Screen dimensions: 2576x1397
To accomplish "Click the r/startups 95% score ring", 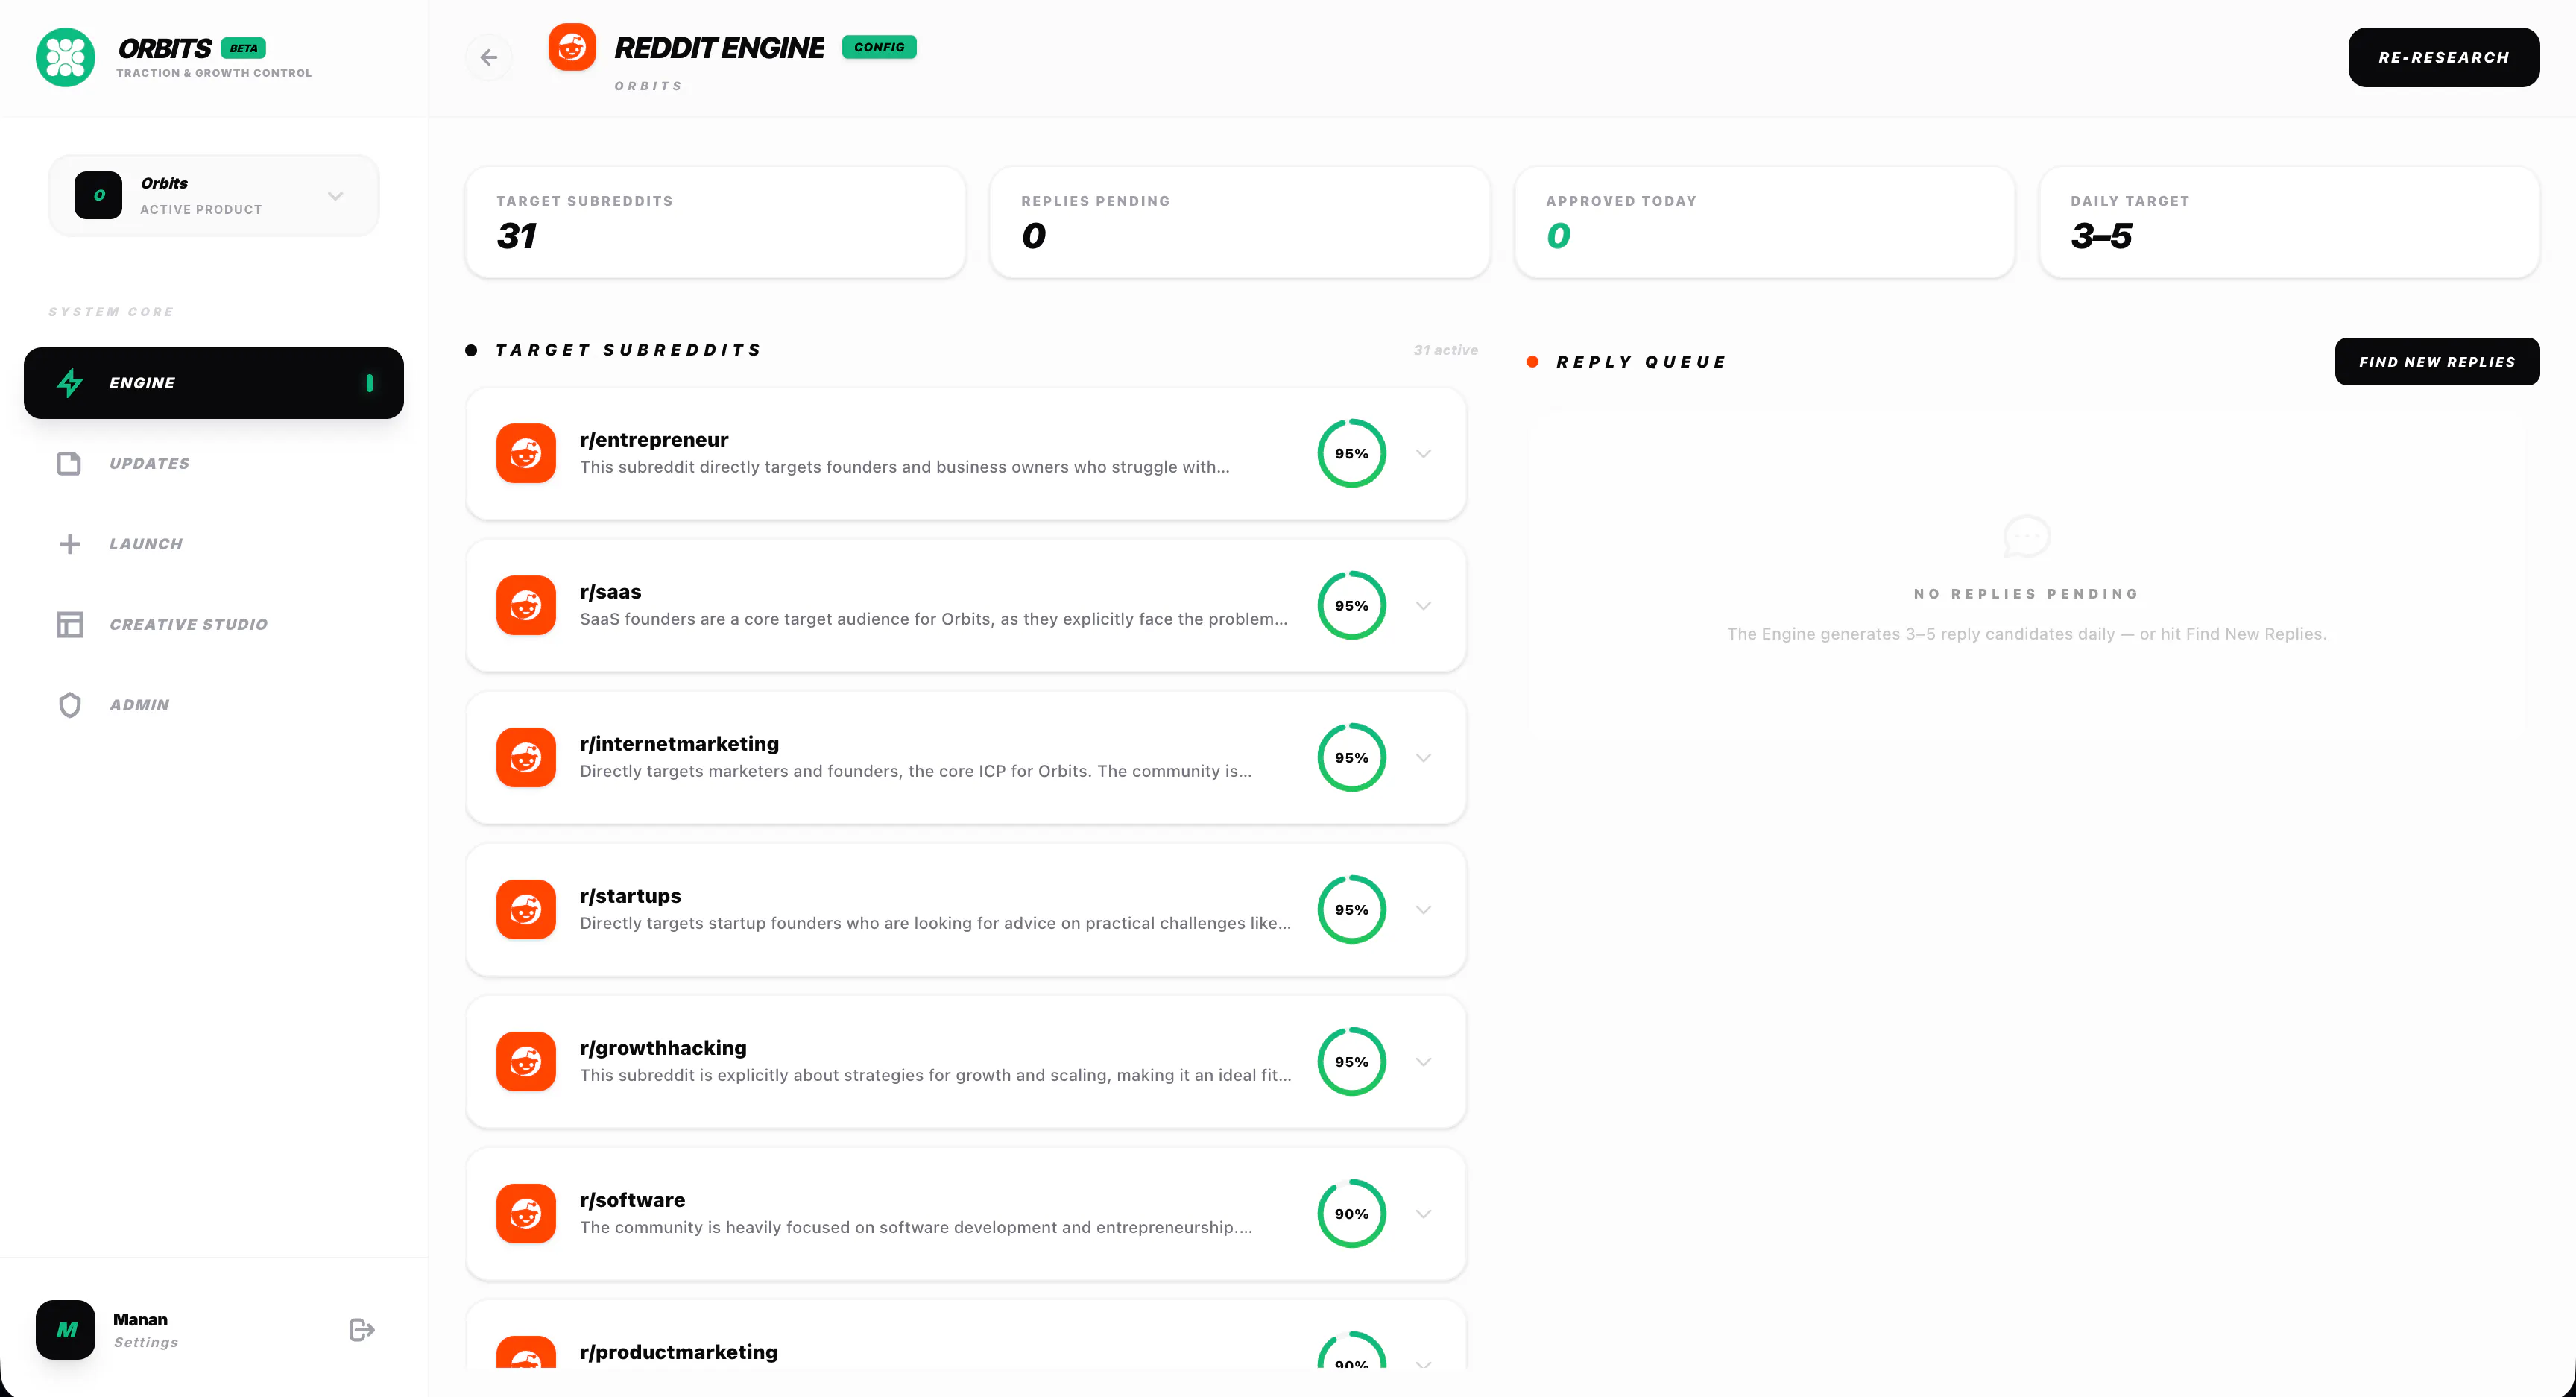I will tap(1352, 909).
